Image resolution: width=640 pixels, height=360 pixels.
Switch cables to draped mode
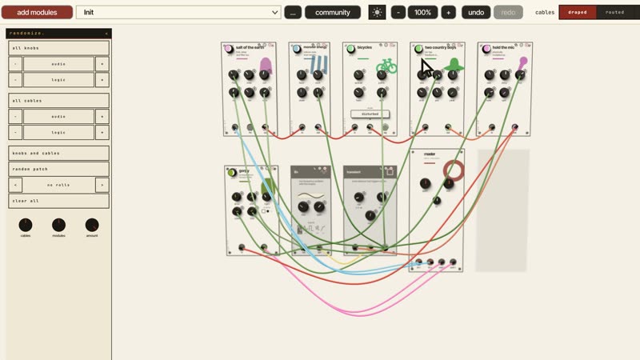pos(578,12)
